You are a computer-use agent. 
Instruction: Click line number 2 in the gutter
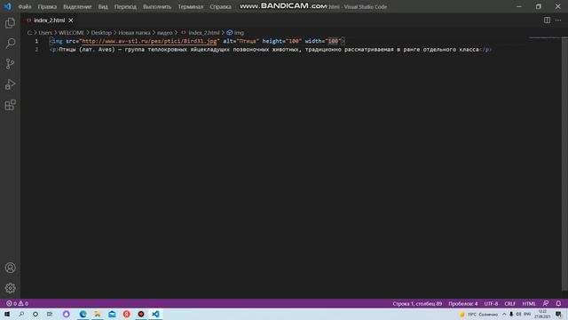click(36, 50)
